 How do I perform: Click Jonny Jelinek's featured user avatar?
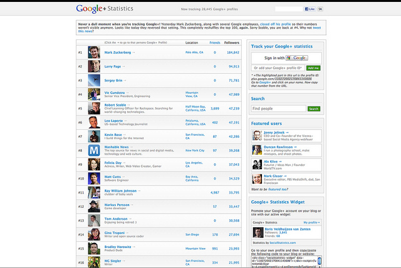tap(257, 135)
